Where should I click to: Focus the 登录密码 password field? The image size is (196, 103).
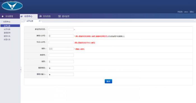[61, 68]
